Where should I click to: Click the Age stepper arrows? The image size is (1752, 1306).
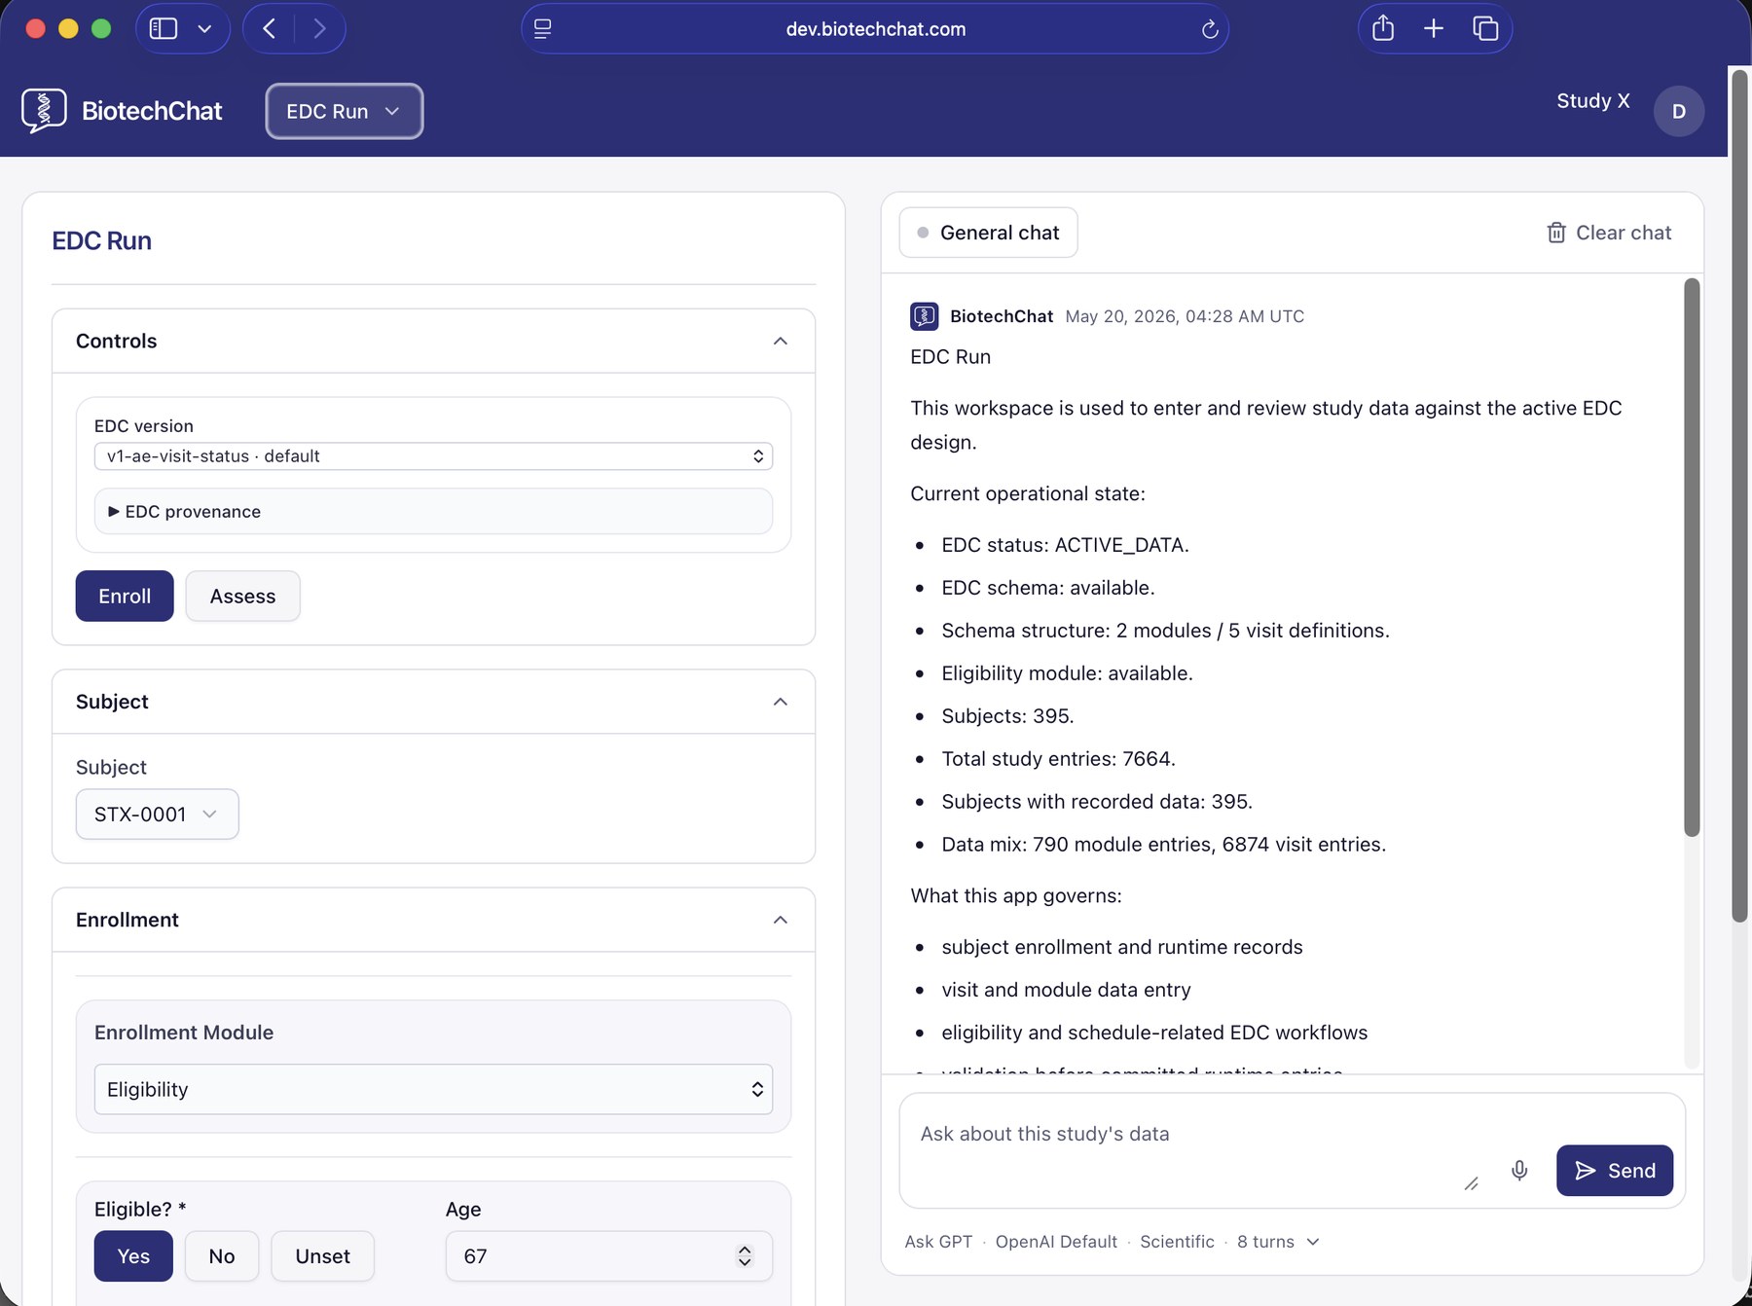point(745,1256)
